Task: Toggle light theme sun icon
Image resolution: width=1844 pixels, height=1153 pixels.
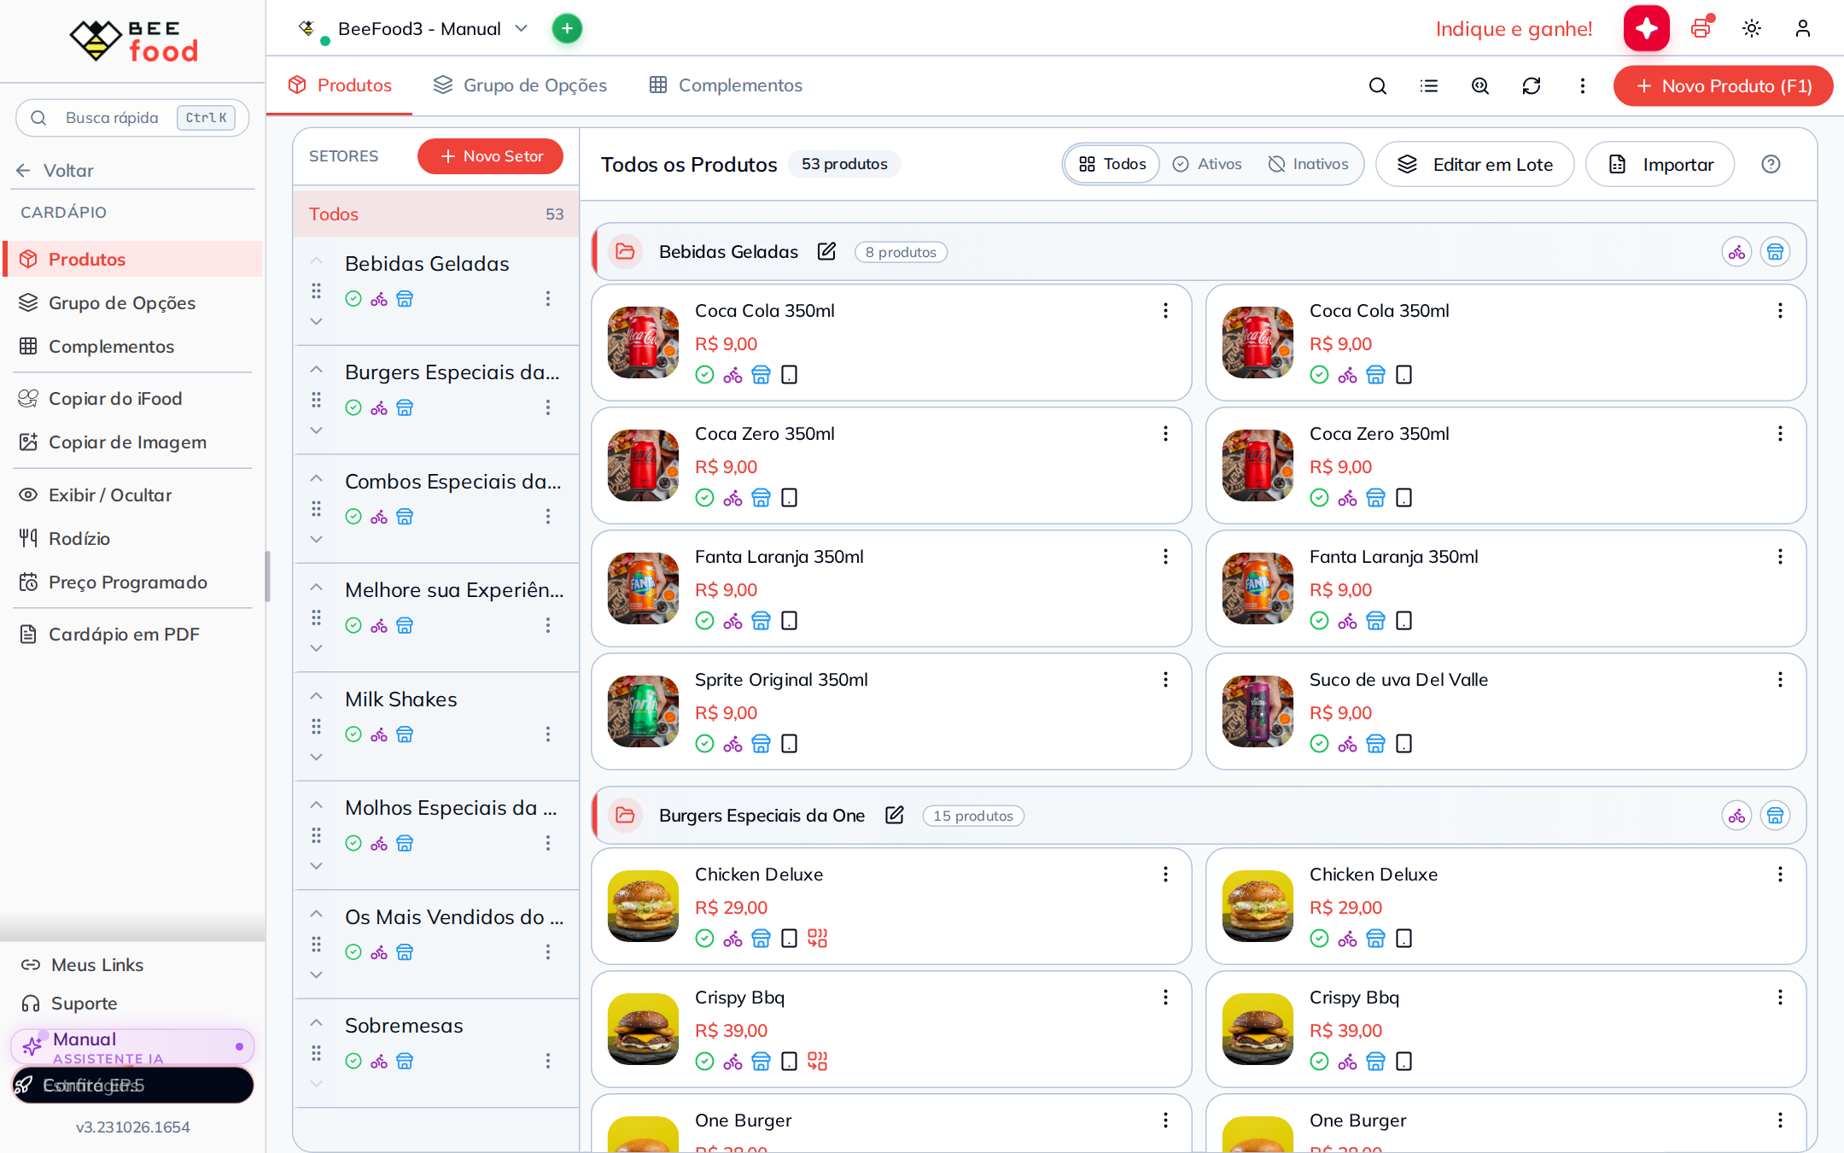Action: click(x=1752, y=28)
